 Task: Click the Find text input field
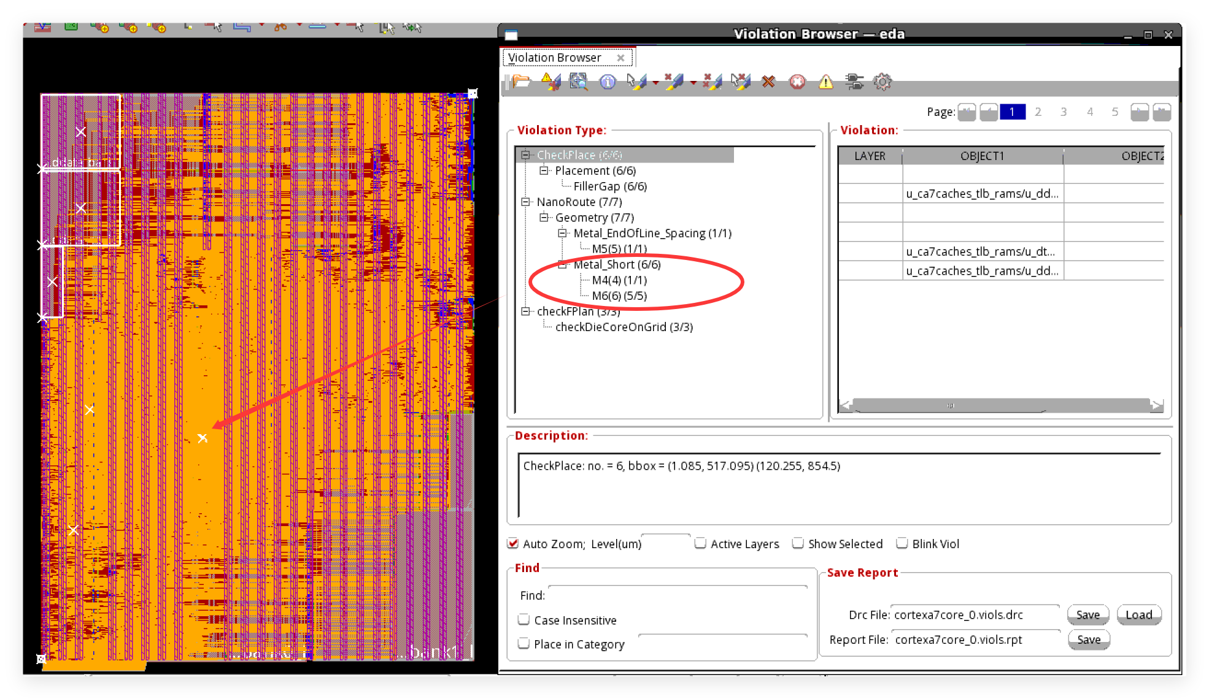(677, 595)
